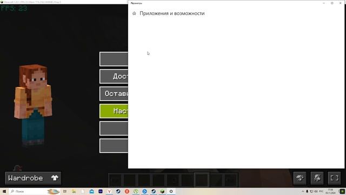This screenshot has width=346, height=195.
Task: Open File Explorer from the taskbar
Action: pyautogui.click(x=74, y=191)
